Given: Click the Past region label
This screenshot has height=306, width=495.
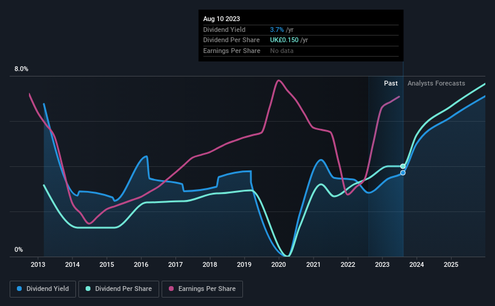Looking at the screenshot, I should tap(391, 83).
